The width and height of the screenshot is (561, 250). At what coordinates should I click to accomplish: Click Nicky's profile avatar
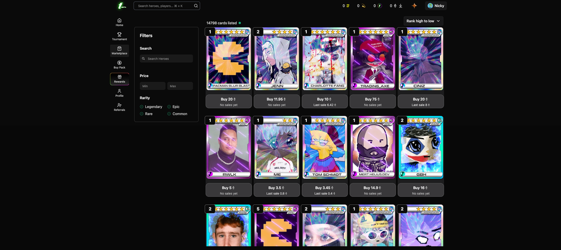tap(430, 6)
